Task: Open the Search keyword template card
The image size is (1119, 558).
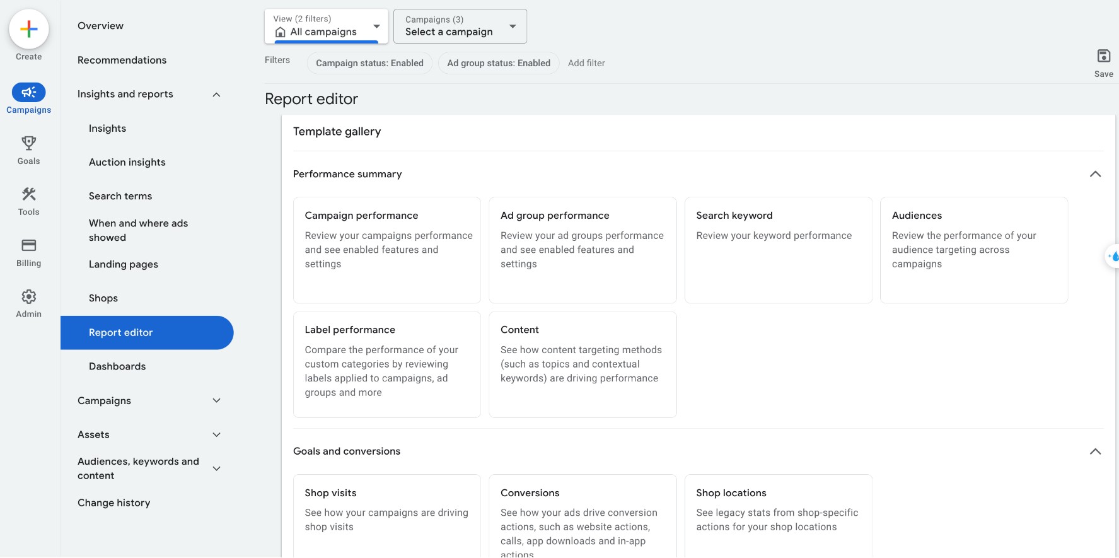Action: [778, 250]
